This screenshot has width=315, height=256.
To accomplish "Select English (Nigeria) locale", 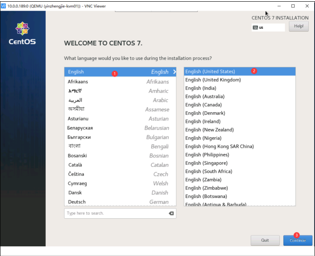I will tap(240, 138).
